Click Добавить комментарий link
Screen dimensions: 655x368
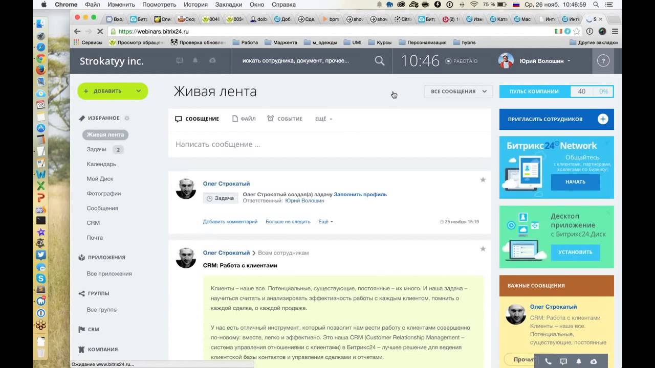(230, 222)
